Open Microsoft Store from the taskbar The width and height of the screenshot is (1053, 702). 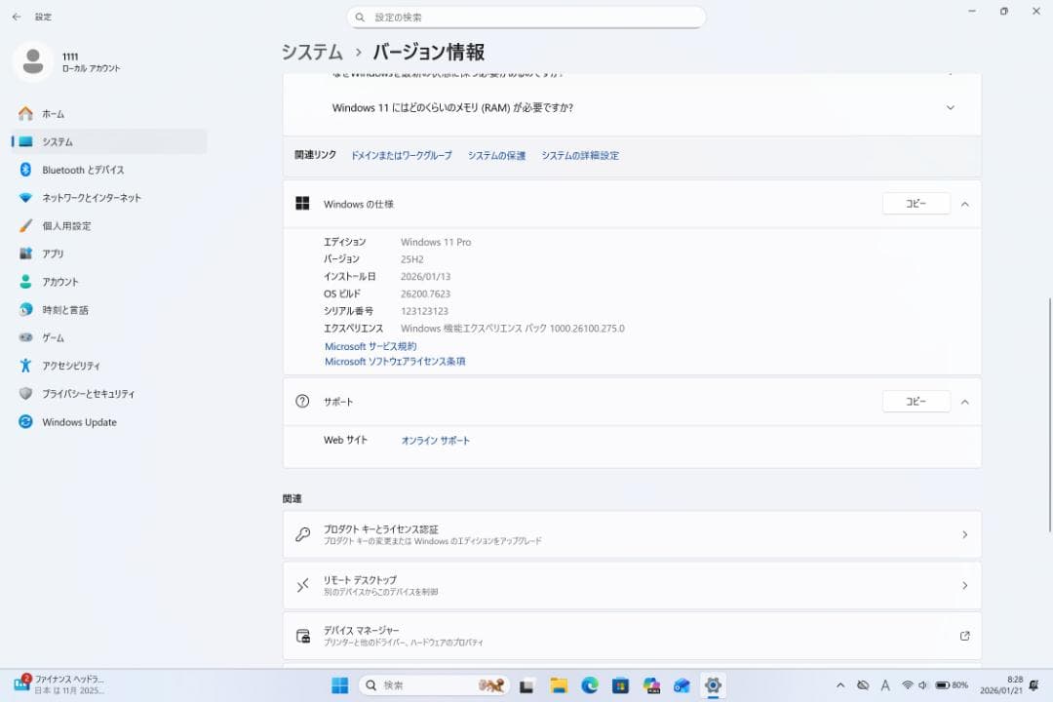pos(620,685)
